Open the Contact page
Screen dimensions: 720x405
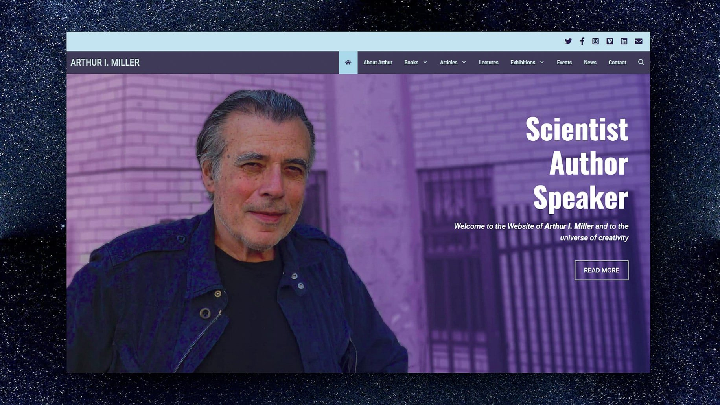pos(617,63)
